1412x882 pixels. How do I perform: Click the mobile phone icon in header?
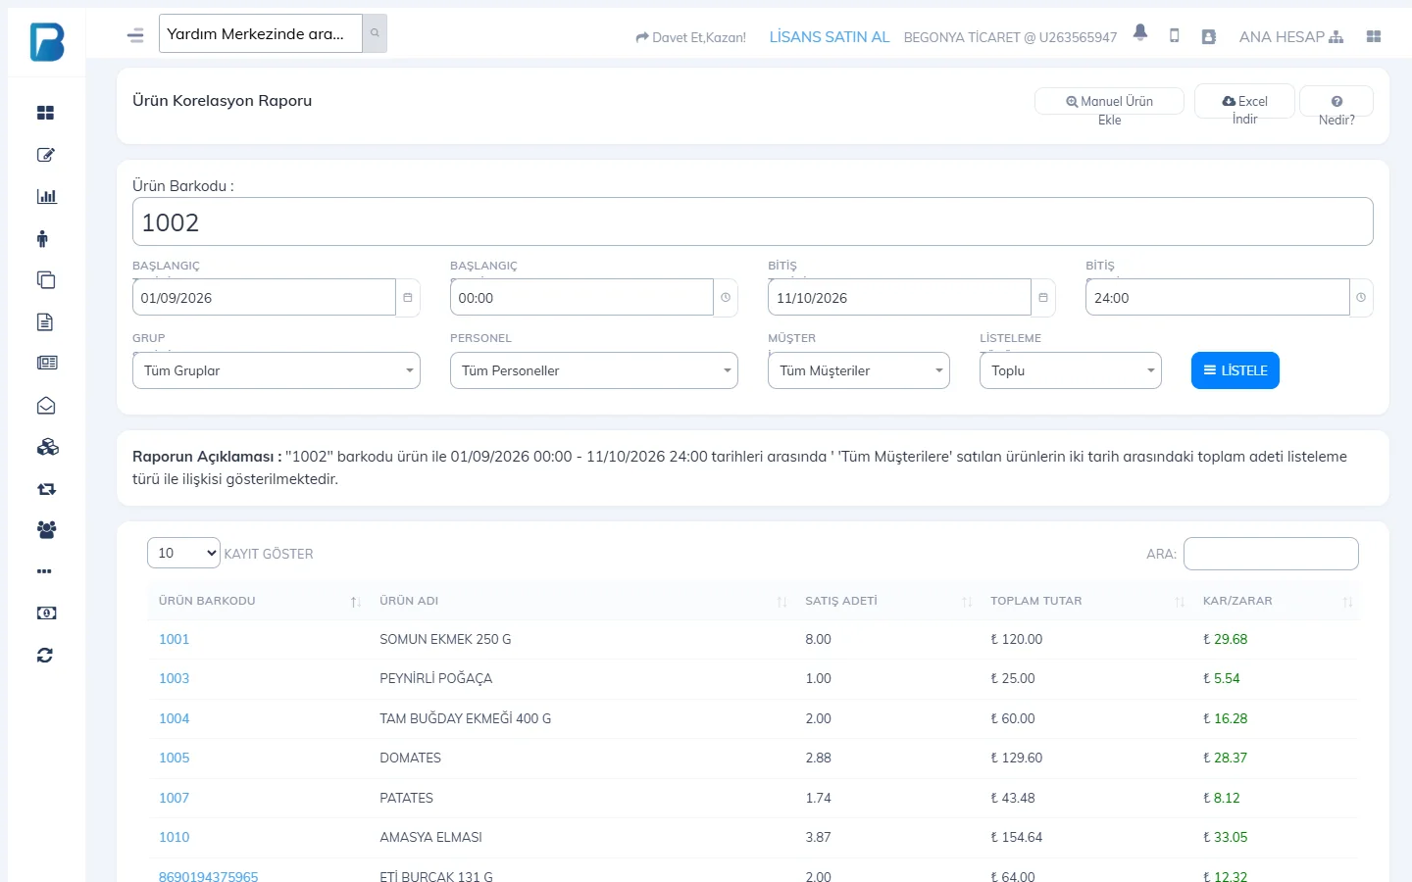pyautogui.click(x=1174, y=36)
